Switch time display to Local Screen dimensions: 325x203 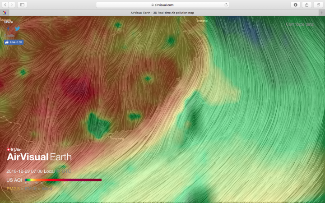click(x=49, y=171)
